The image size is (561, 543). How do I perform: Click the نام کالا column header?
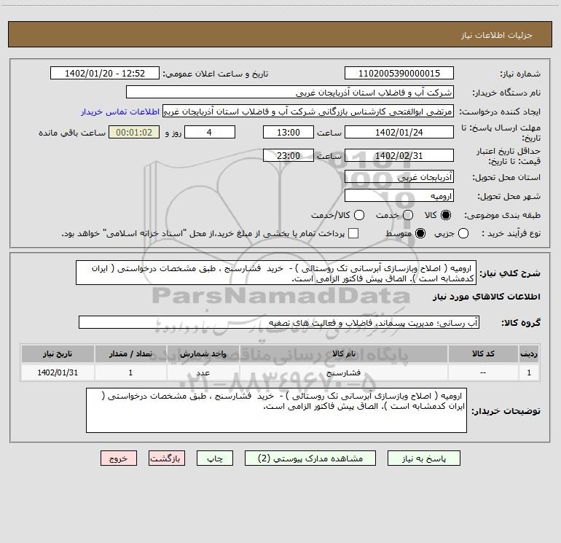pyautogui.click(x=343, y=354)
